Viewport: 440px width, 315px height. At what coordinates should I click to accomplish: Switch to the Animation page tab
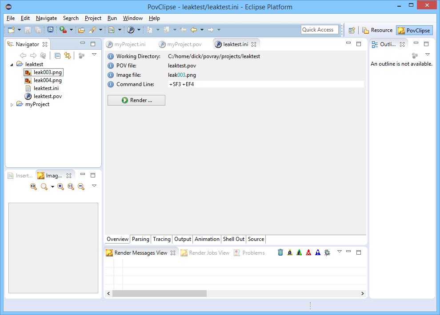[x=207, y=239]
